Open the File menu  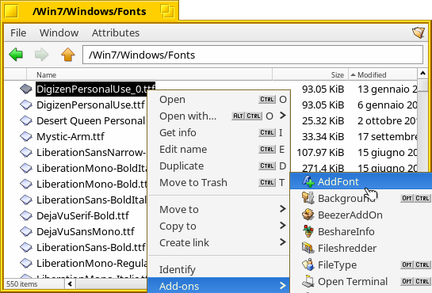click(18, 32)
